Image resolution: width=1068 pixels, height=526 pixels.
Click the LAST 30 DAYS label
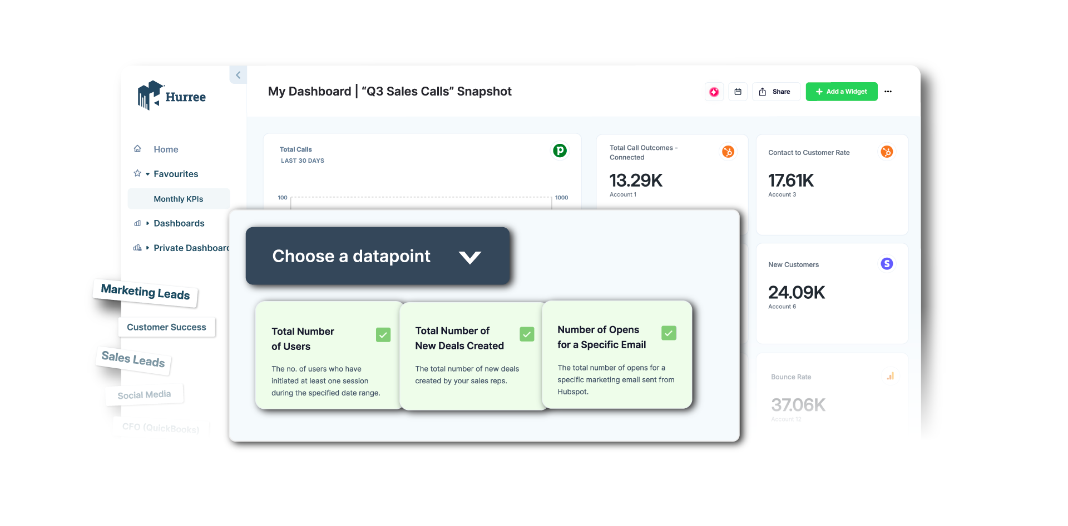303,161
